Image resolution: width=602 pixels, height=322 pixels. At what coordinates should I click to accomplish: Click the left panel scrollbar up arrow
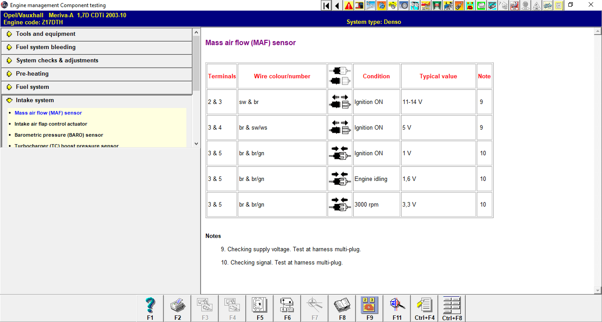pyautogui.click(x=197, y=31)
